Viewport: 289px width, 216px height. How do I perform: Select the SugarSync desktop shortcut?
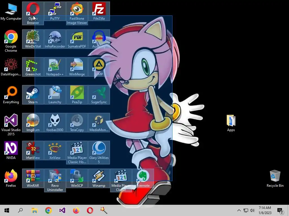coord(99,95)
